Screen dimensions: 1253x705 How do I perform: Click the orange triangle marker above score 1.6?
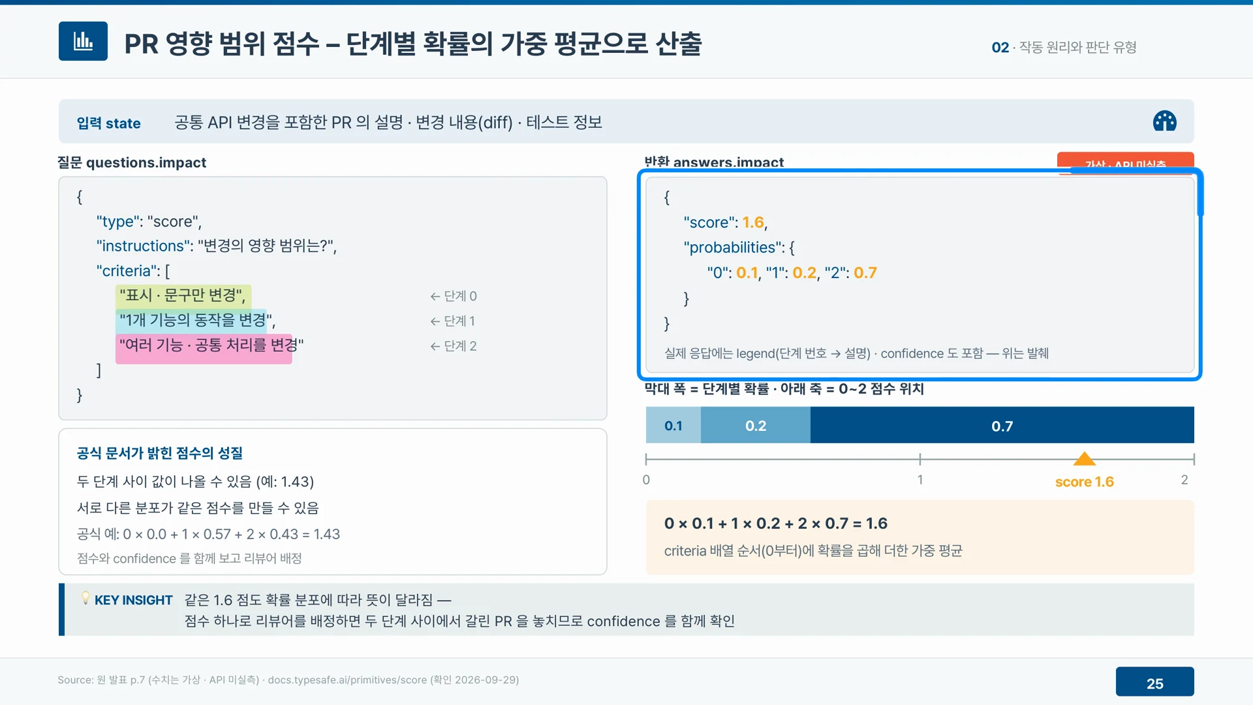pos(1084,458)
